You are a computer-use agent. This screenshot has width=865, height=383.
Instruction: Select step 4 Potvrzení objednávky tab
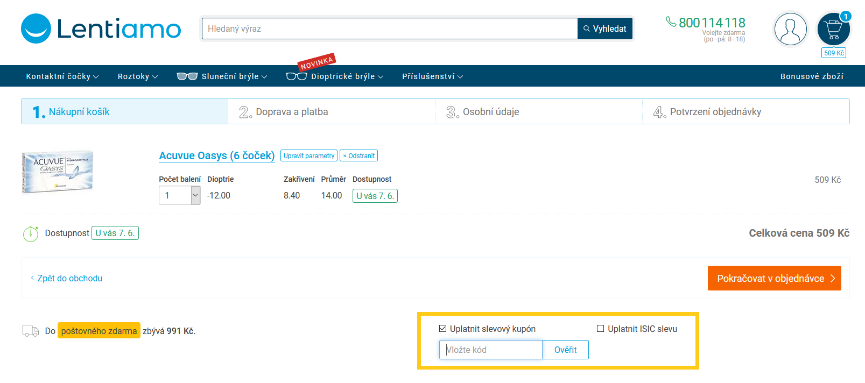click(x=746, y=111)
